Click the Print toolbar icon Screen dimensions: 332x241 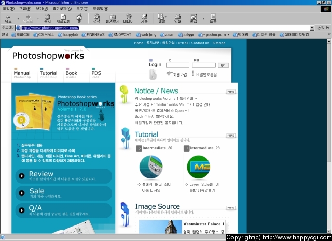[x=177, y=19]
